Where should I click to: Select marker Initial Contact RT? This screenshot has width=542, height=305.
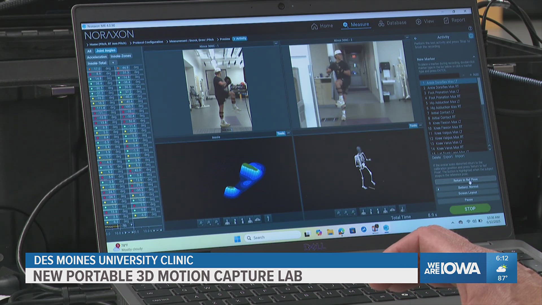(x=442, y=117)
